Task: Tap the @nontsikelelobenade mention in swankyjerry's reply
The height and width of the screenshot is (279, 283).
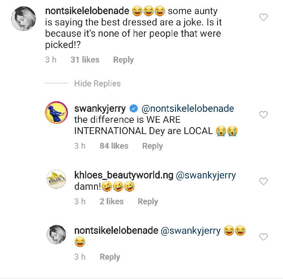Action: tap(188, 109)
